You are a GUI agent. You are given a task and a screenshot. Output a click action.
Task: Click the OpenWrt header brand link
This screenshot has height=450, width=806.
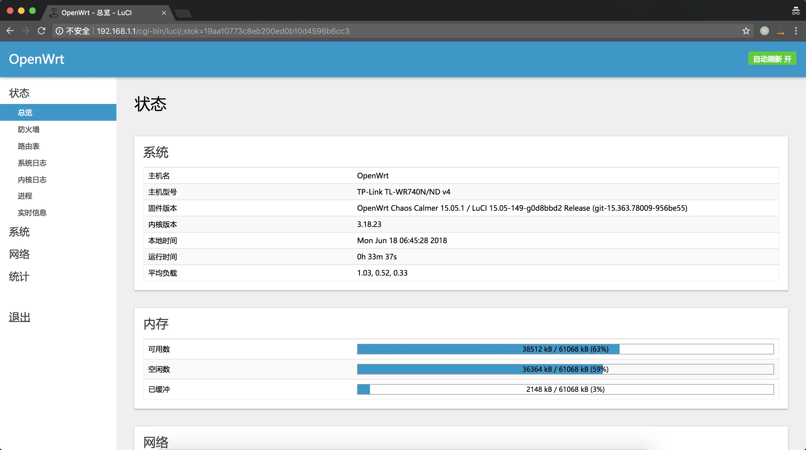coord(37,59)
